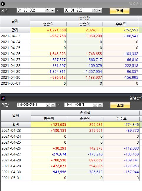Click 총손익 column header in upper window
The image size is (142, 191).
click(x=48, y=24)
